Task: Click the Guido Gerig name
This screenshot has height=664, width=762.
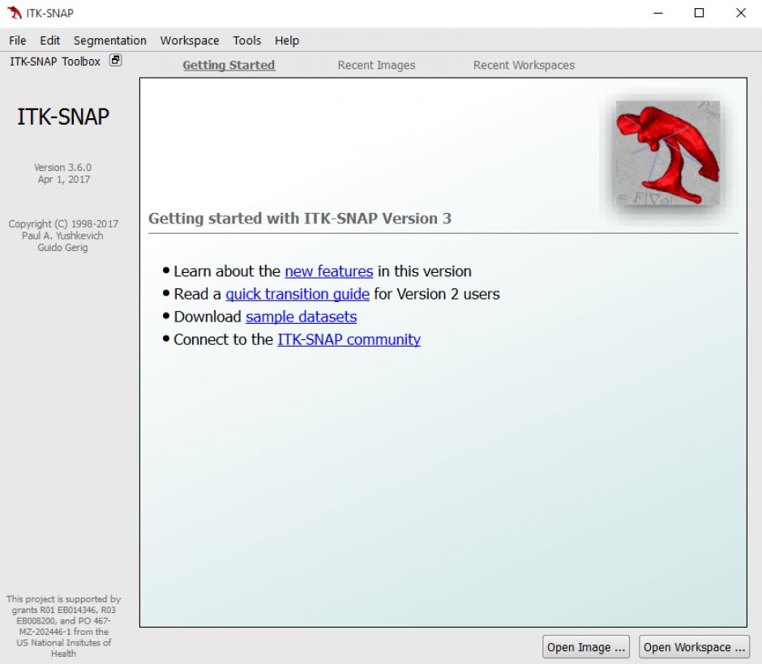Action: (62, 248)
